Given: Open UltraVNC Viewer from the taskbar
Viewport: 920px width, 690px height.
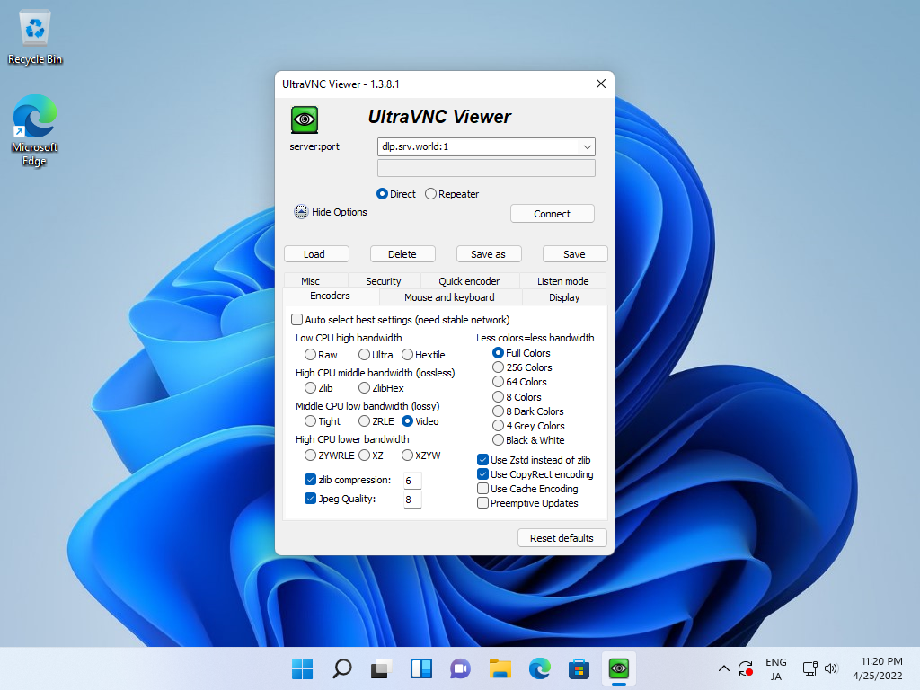Looking at the screenshot, I should coord(618,668).
